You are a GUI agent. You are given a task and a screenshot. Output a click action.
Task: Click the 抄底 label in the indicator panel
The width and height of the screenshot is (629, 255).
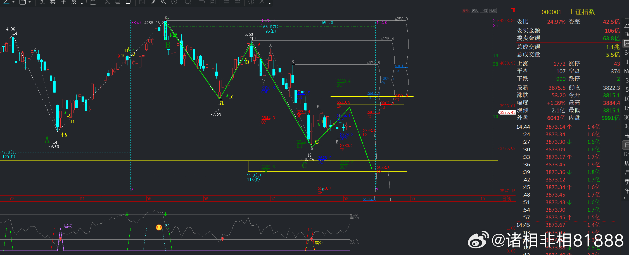coord(354,242)
